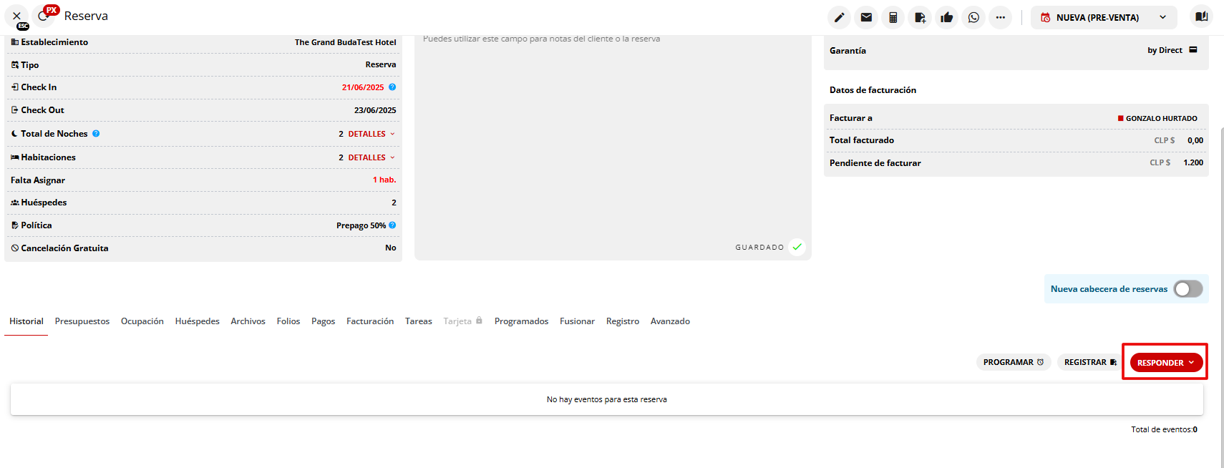Click the Pendiente de facturar amount 1.200
The height and width of the screenshot is (468, 1224).
[x=1193, y=162]
